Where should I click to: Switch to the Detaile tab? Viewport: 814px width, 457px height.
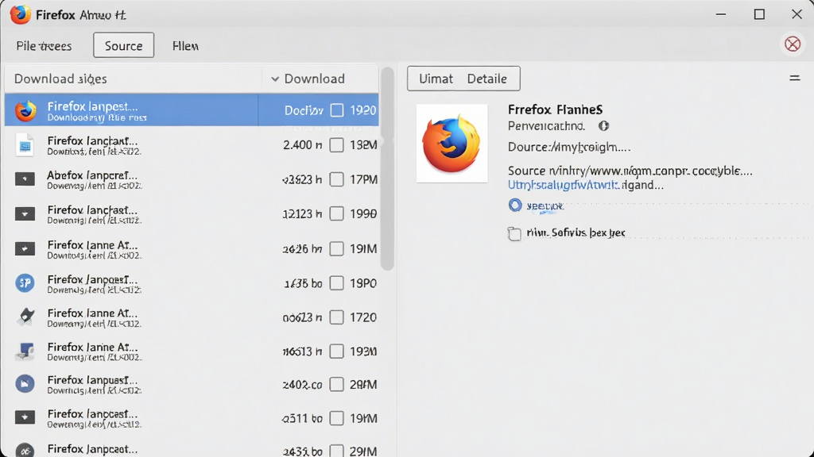point(487,79)
